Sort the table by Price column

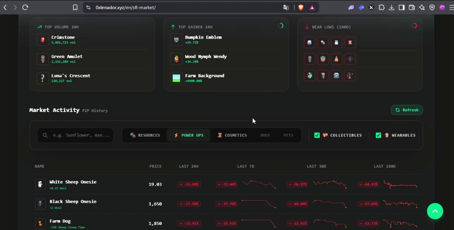pos(155,166)
